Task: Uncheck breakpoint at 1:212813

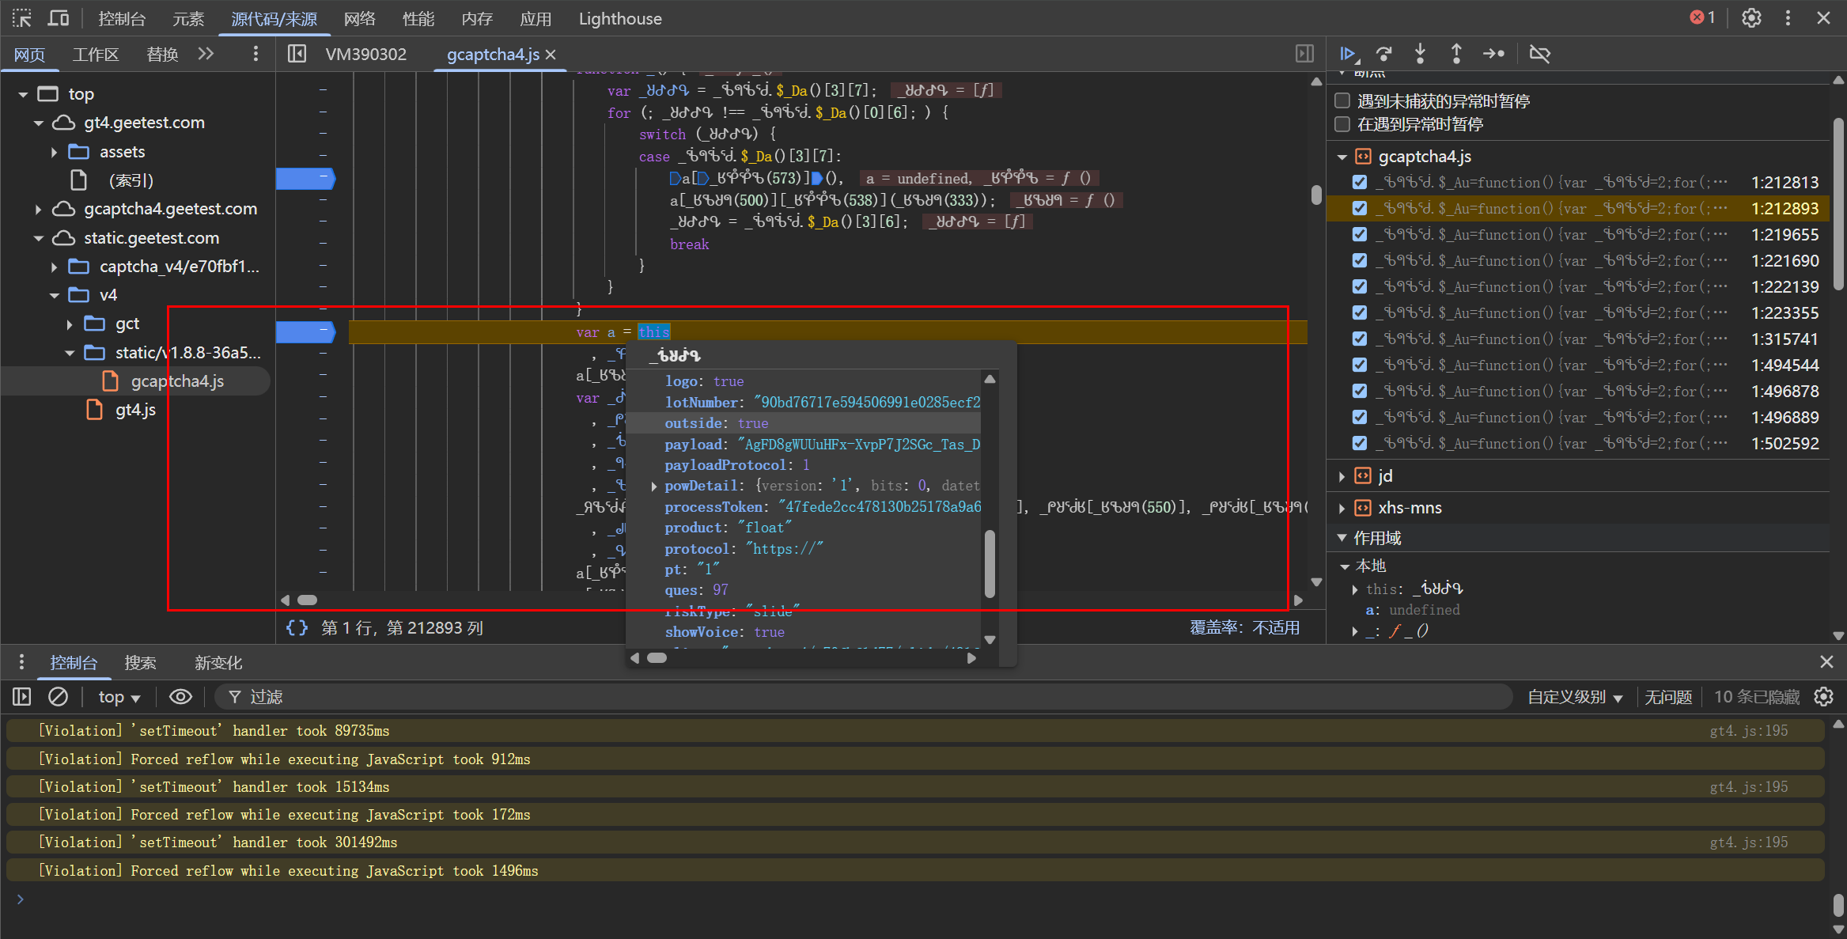Action: coord(1360,182)
